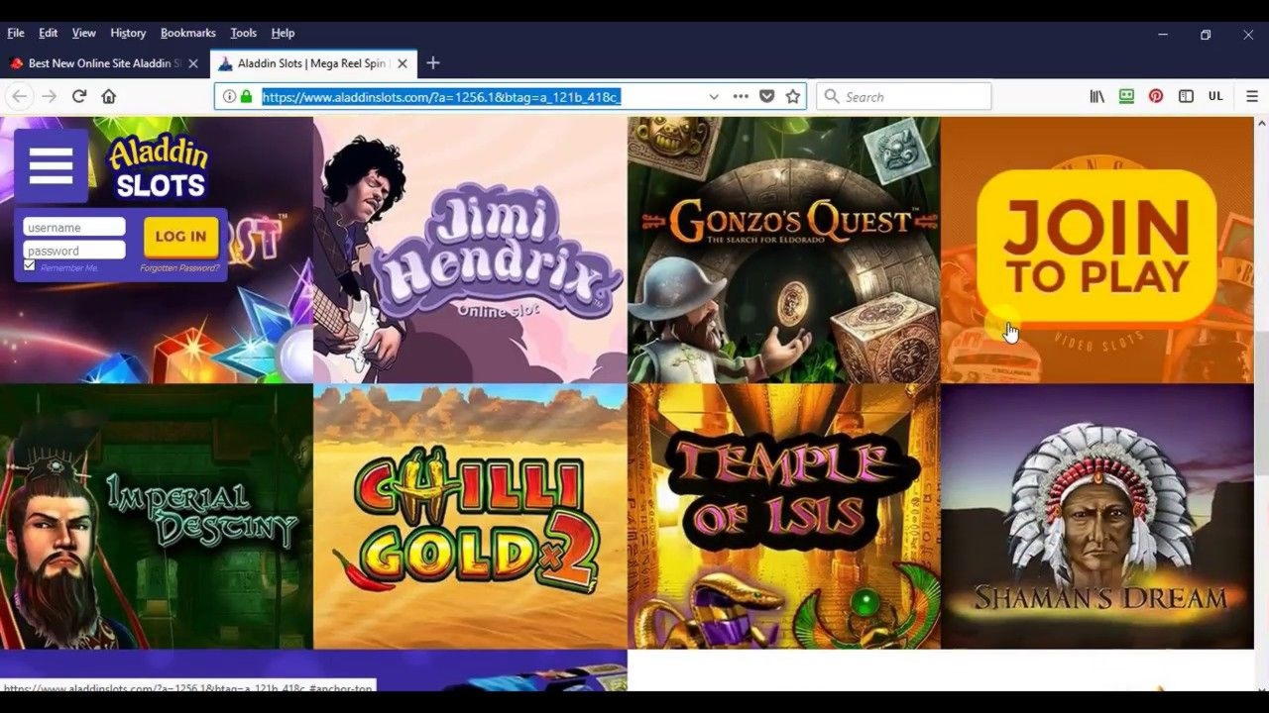This screenshot has width=1269, height=713.
Task: Open the Temple of Isis game tile
Action: click(x=783, y=517)
